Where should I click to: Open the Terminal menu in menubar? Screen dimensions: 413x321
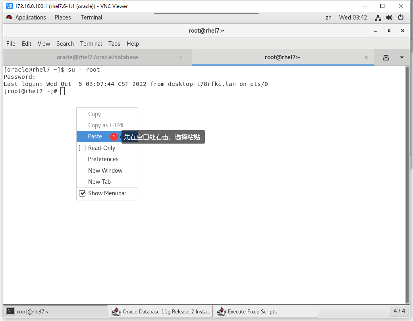pos(91,43)
